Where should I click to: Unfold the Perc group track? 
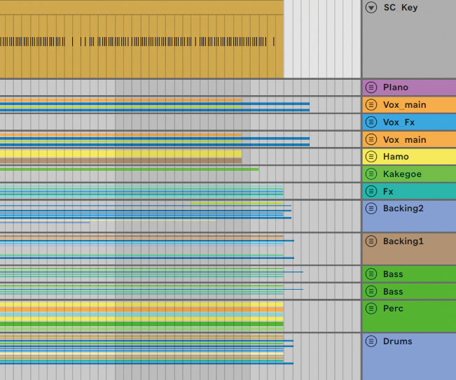[371, 308]
